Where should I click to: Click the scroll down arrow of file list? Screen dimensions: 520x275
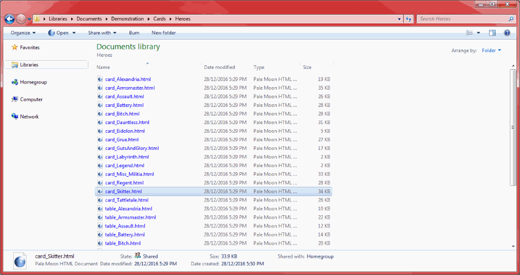(x=513, y=246)
